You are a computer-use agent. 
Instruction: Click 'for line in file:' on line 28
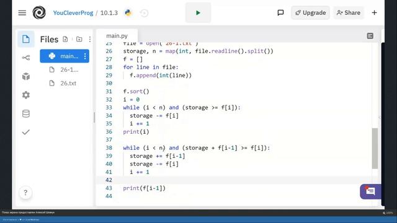pos(151,68)
